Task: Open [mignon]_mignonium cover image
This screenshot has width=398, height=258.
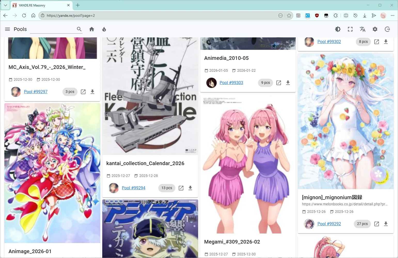Action: [x=346, y=121]
